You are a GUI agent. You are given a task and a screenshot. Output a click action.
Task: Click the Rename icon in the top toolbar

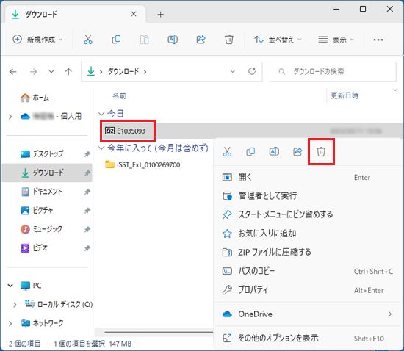click(173, 40)
